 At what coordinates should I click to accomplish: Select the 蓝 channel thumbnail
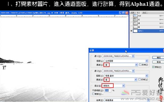(x=135, y=27)
